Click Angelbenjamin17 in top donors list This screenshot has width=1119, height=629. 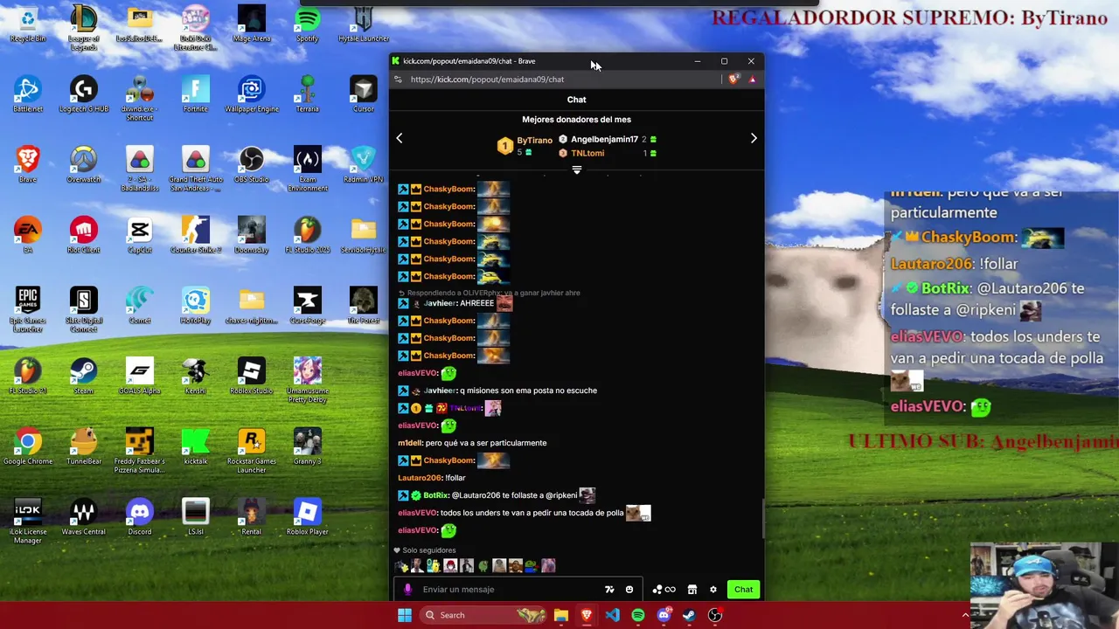[604, 140]
